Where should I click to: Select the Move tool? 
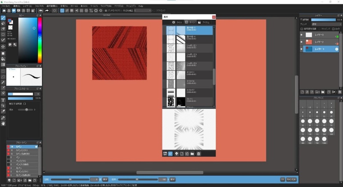coord(3,47)
